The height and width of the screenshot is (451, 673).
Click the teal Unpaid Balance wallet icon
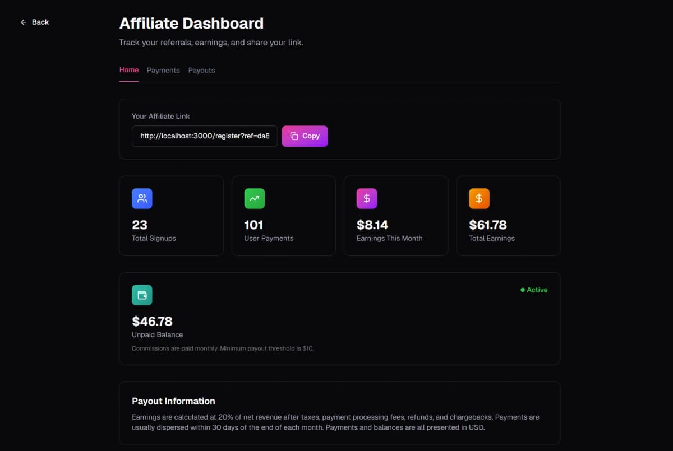click(142, 295)
